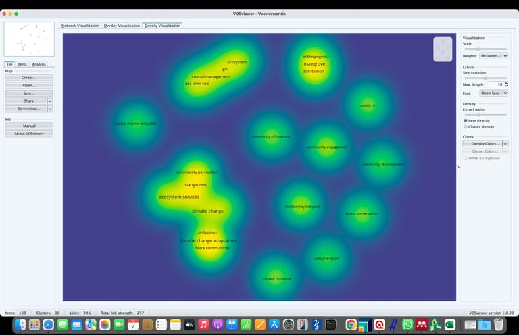Adjust the Scale slider

pyautogui.click(x=485, y=49)
